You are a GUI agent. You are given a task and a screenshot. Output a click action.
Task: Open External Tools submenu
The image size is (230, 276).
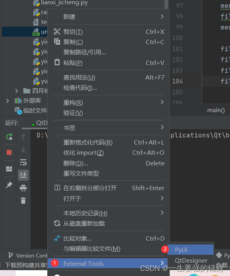point(108,263)
